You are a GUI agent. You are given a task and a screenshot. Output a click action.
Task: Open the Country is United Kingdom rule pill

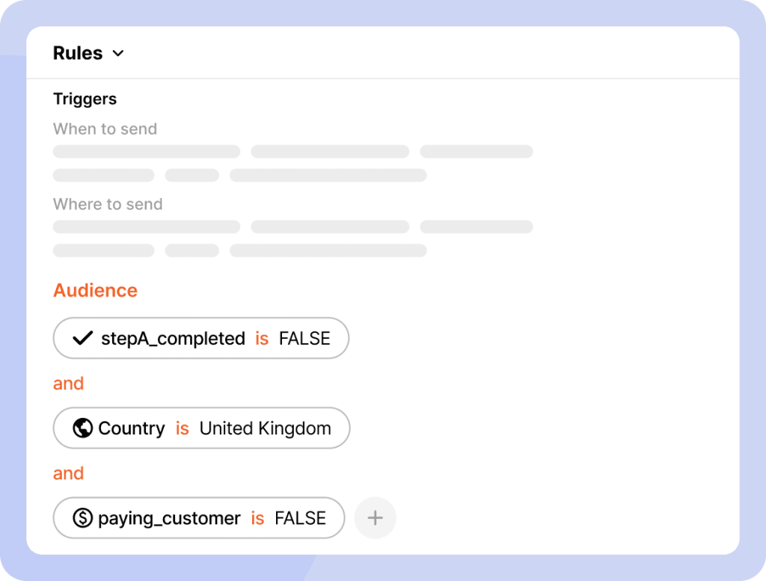point(201,428)
